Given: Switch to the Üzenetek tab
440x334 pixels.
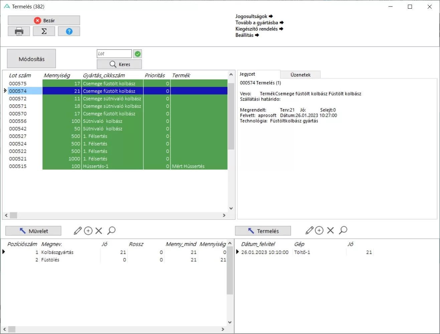Looking at the screenshot, I should 300,75.
